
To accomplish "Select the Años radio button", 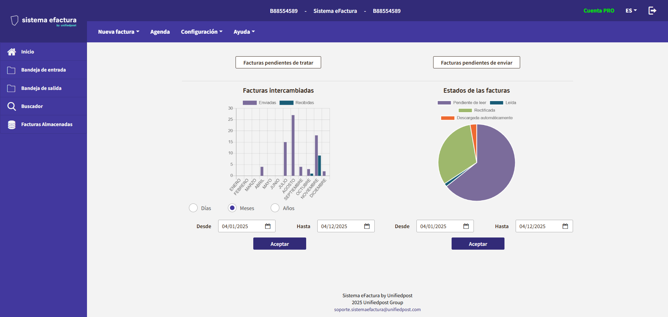I will click(x=275, y=208).
